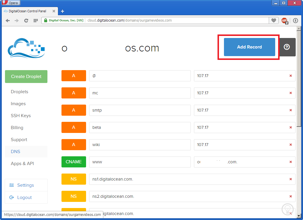Open Apps & API section
Viewport: 303px width, 220px height.
(23, 164)
